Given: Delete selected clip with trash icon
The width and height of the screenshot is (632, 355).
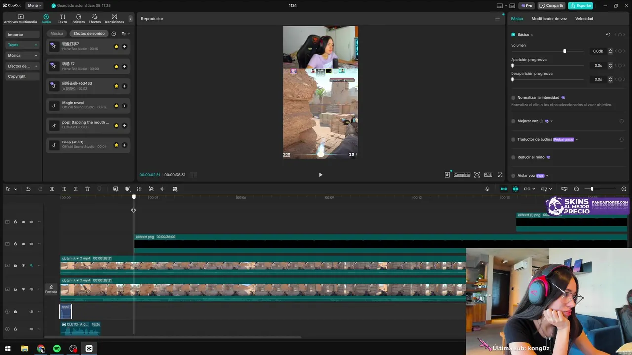Looking at the screenshot, I should (87, 189).
